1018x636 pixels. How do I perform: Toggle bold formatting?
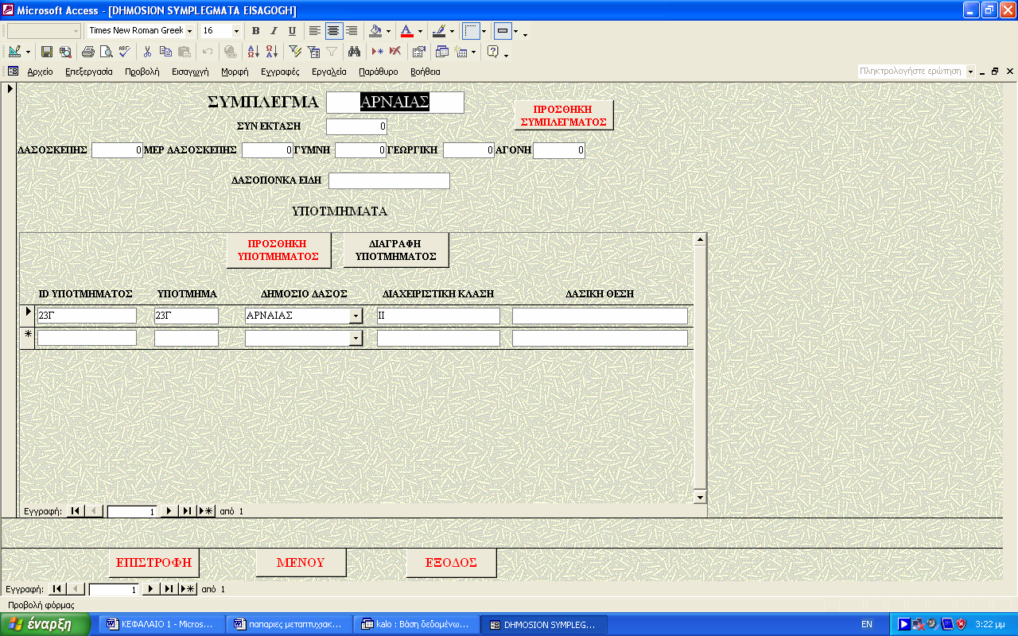(255, 31)
